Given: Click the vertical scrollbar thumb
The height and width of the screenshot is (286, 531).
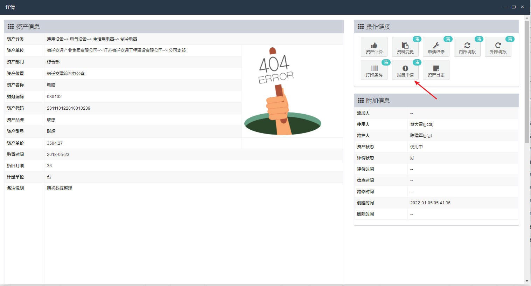Looking at the screenshot, I should (527, 81).
